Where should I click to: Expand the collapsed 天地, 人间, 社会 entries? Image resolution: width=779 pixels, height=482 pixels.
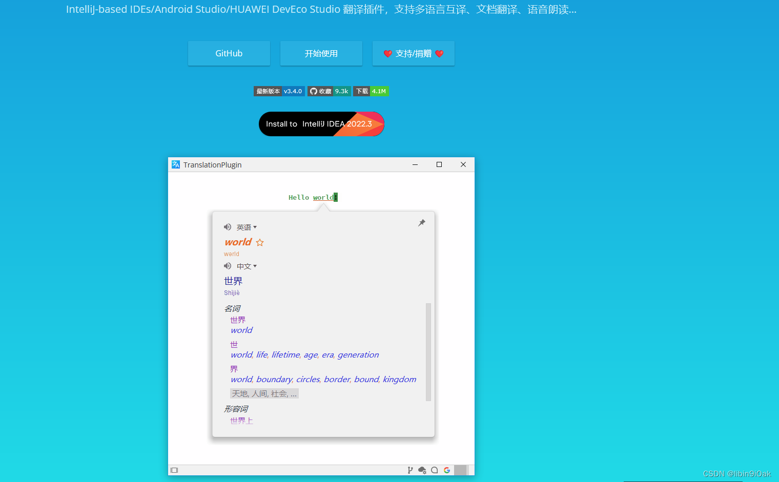pyautogui.click(x=264, y=393)
